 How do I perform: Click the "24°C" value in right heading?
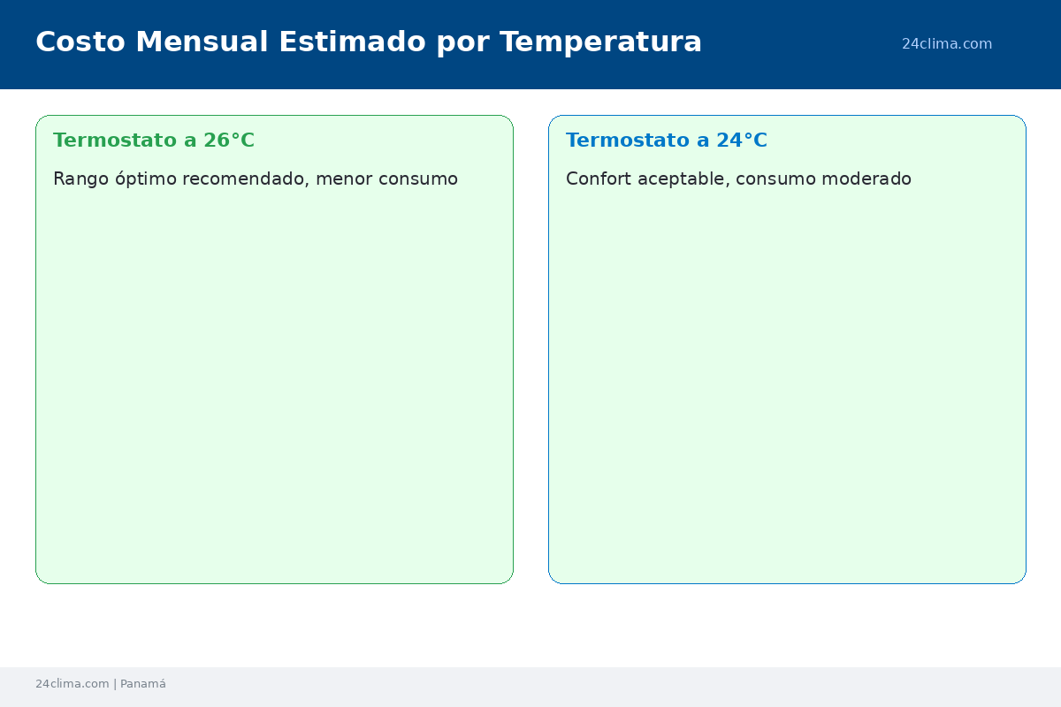pyautogui.click(x=741, y=141)
